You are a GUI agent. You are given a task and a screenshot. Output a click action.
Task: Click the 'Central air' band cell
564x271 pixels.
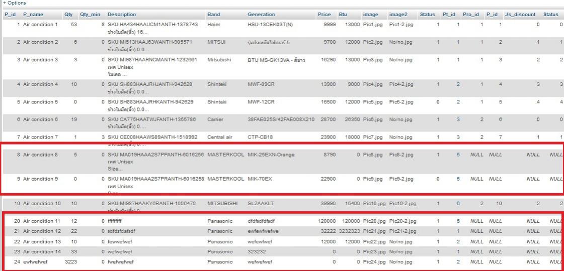pyautogui.click(x=220, y=137)
